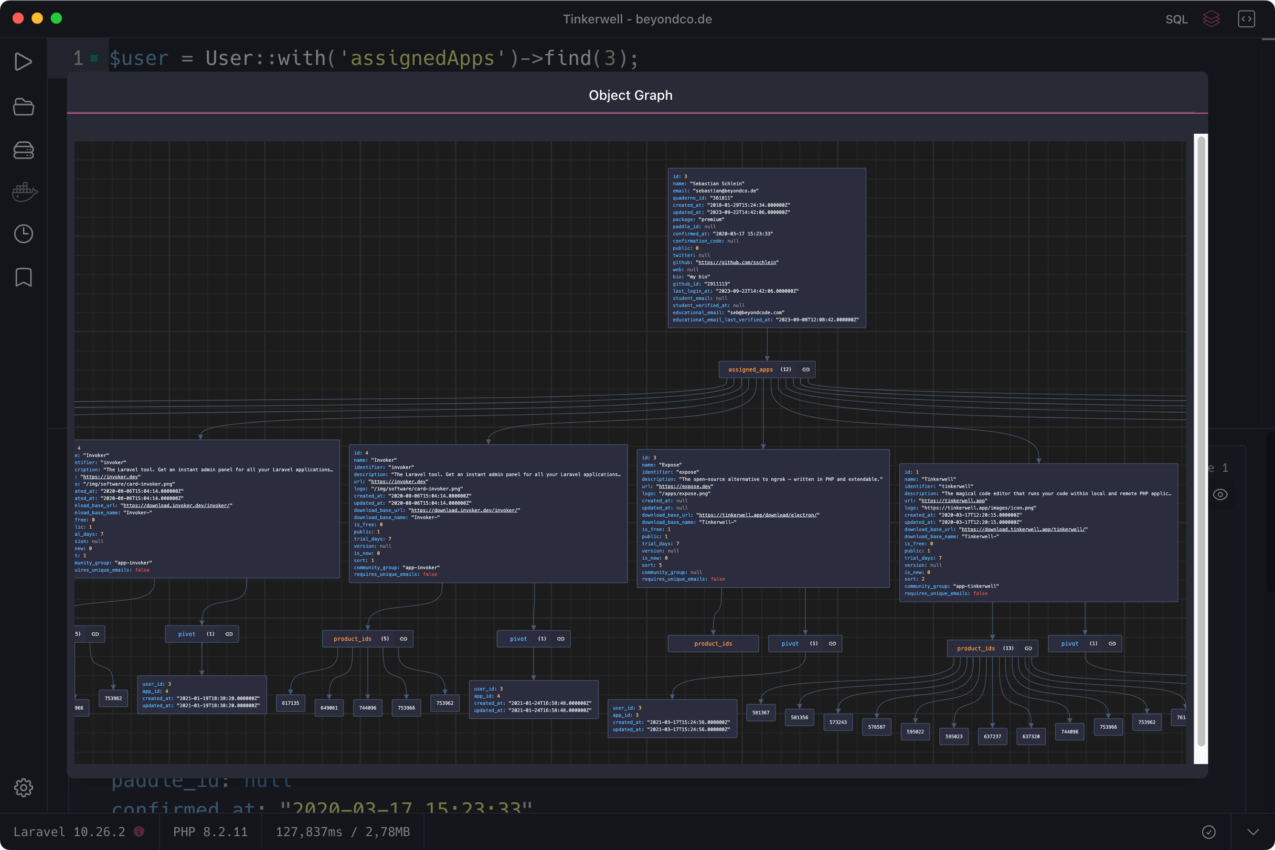Open https://download.tinkerwell.app/tinkerwell/ link

[1023, 530]
